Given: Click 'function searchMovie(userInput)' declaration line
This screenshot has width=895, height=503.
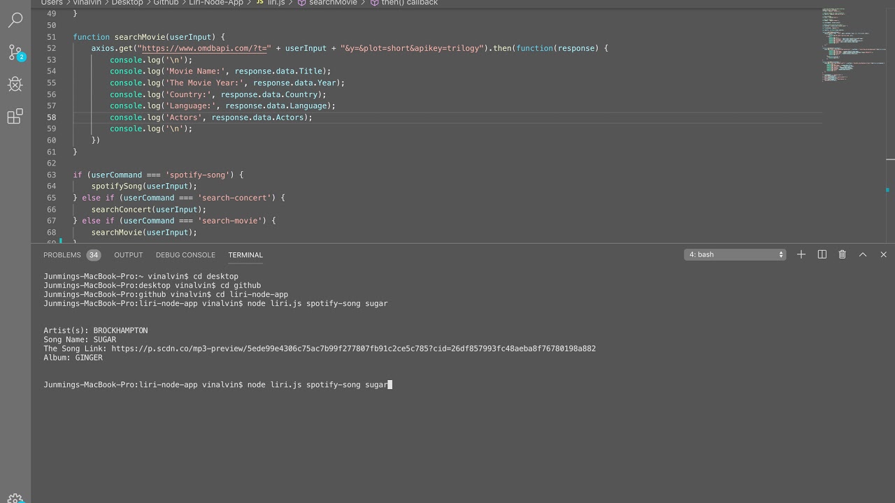Looking at the screenshot, I should click(x=149, y=37).
